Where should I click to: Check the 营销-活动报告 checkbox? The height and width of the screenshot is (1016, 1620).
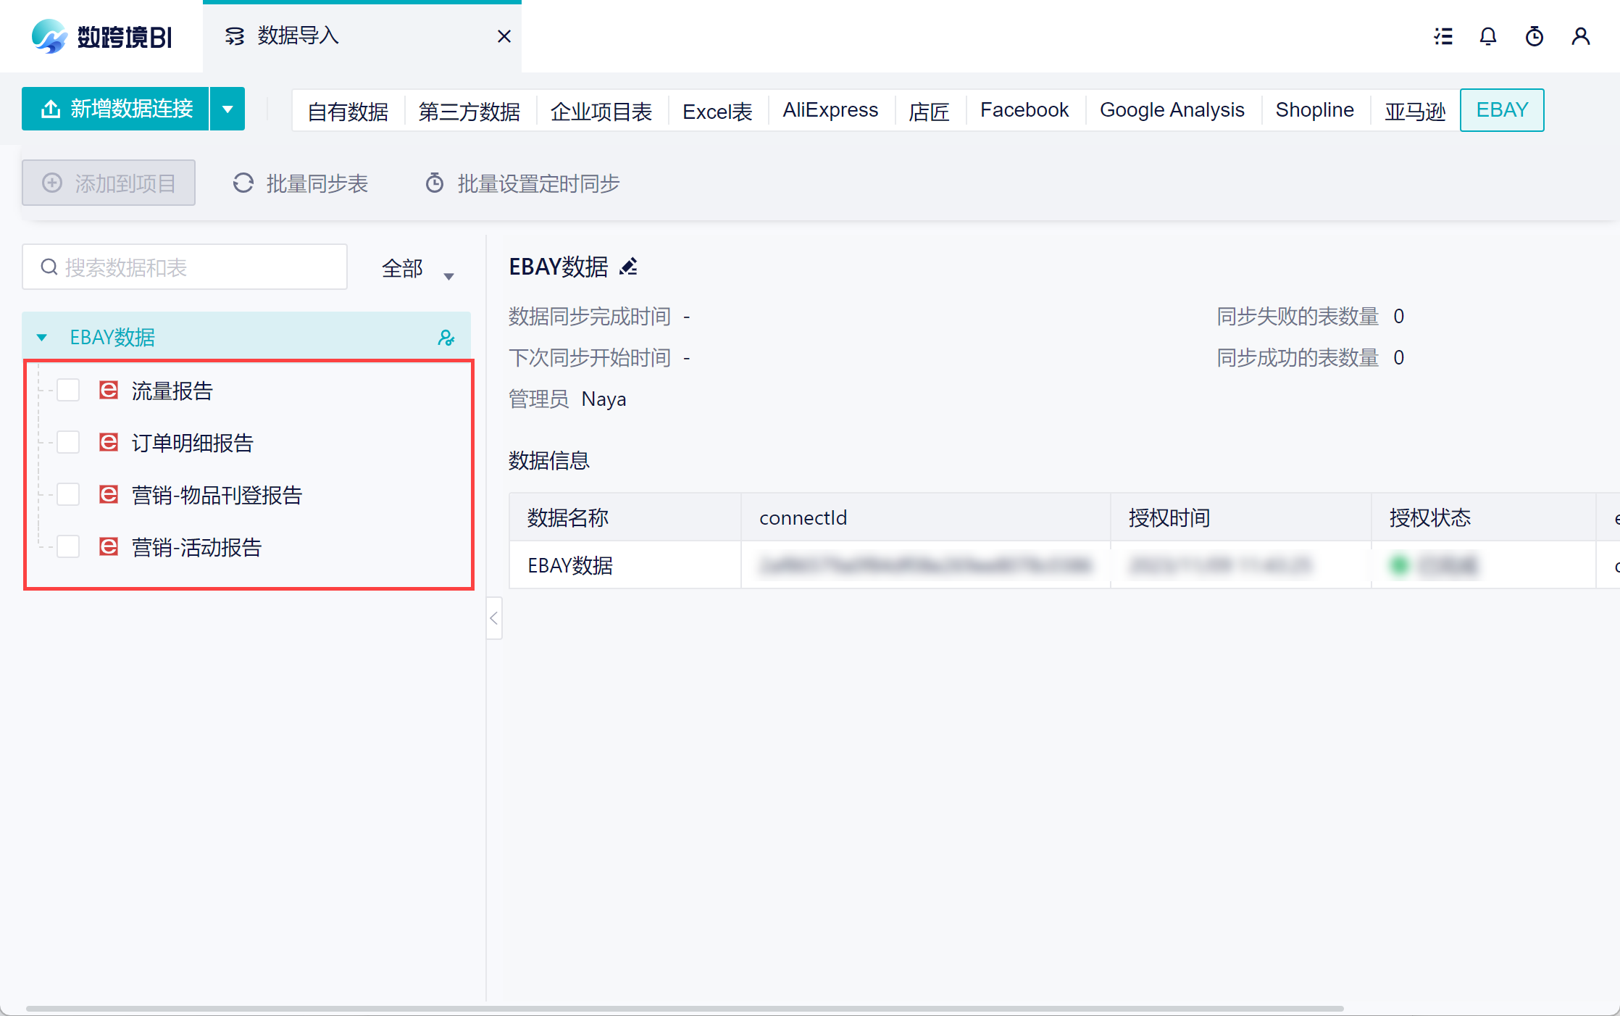coord(68,547)
